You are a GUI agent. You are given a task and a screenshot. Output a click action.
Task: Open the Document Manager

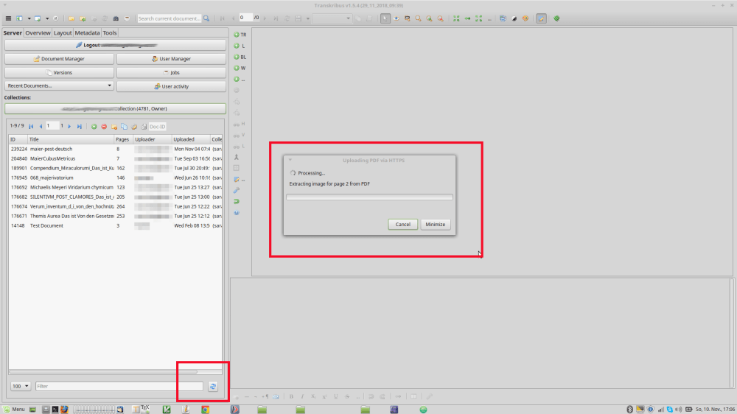[x=59, y=59]
